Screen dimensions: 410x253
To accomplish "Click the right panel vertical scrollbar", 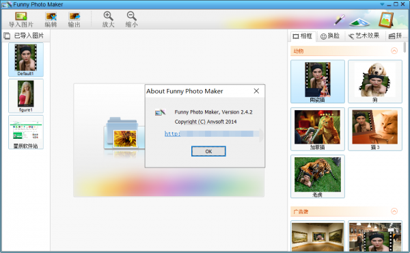I will click(x=405, y=48).
